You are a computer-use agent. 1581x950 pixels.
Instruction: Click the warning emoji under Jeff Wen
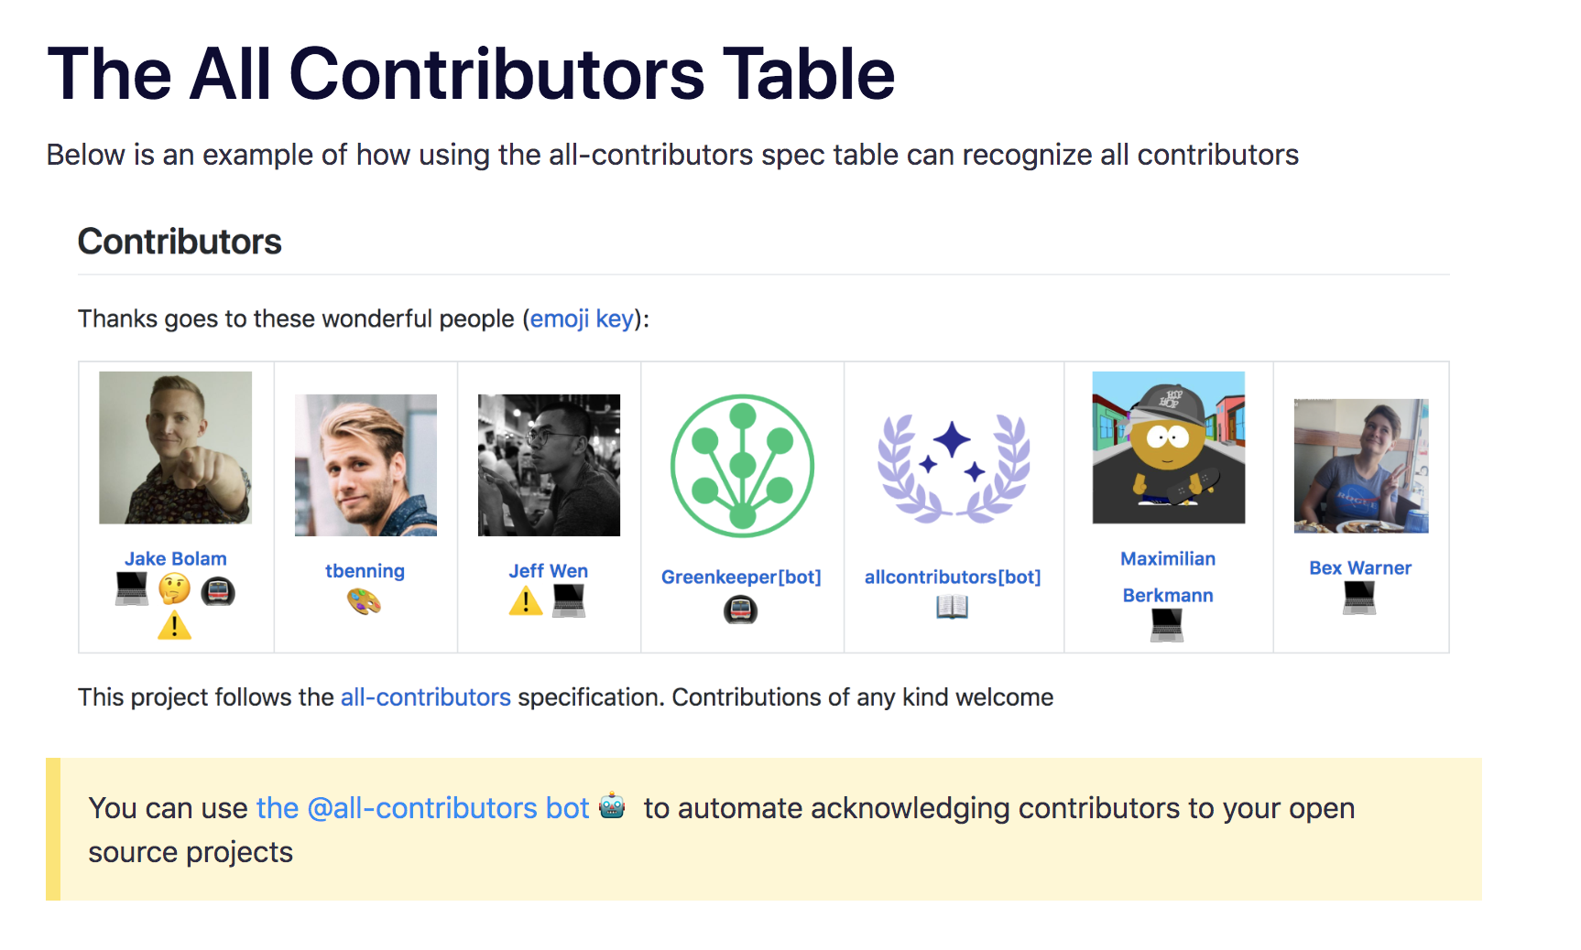coord(524,601)
